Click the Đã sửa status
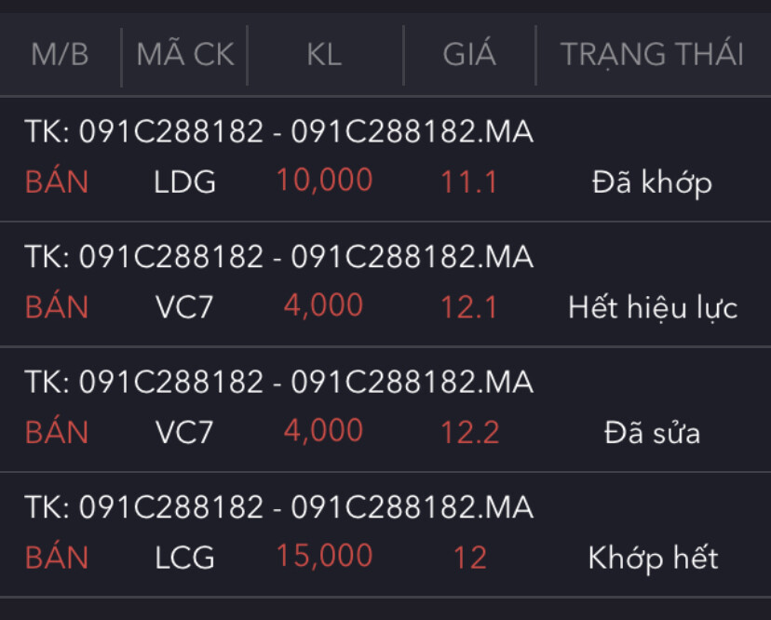 (x=652, y=432)
